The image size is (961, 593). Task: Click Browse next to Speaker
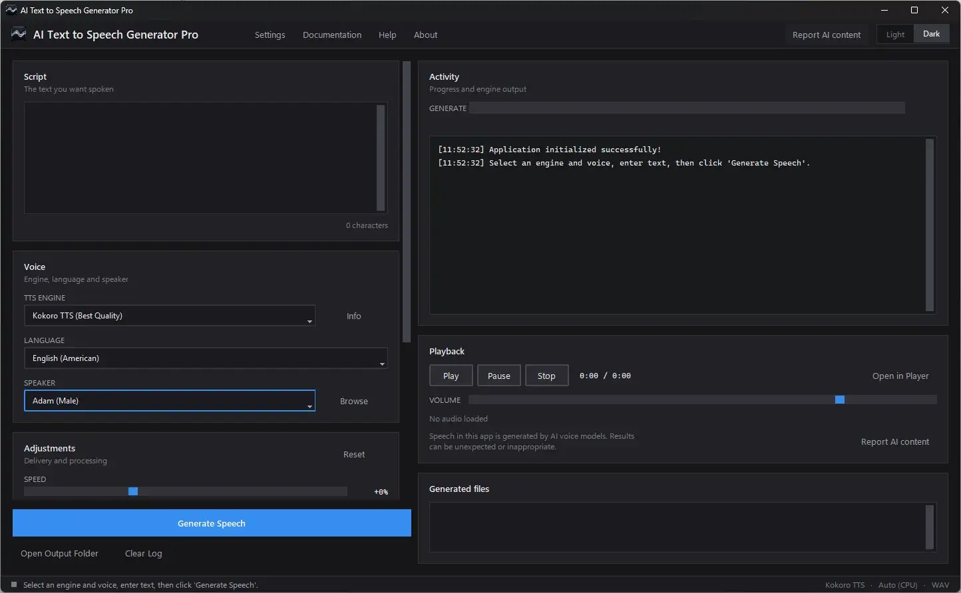[x=354, y=401]
